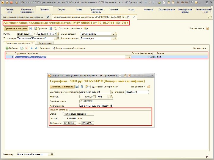Save the document with the diskette icon

pos(31,28)
